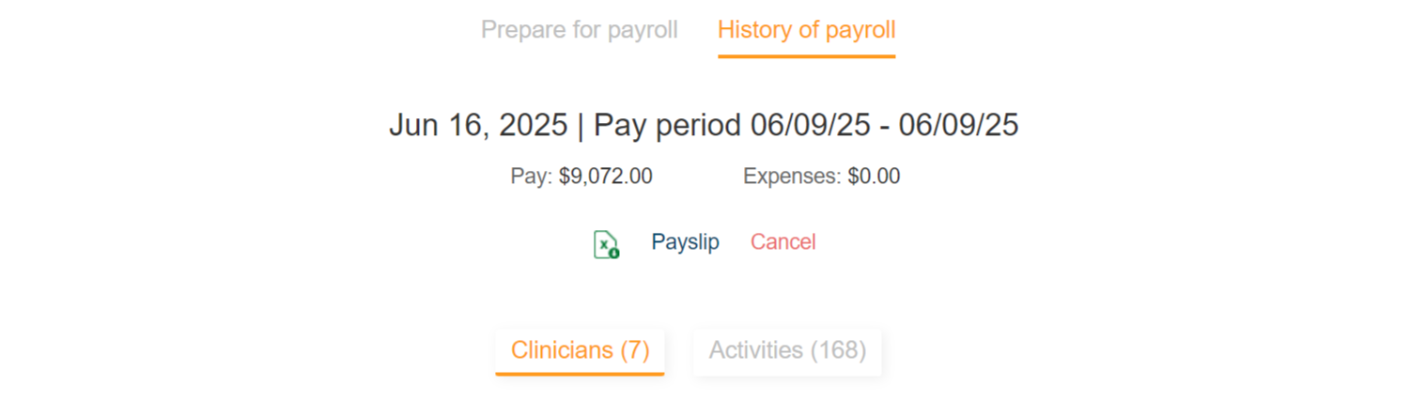Click the Jun 16, 2025 payroll date
The image size is (1410, 401).
tap(478, 125)
